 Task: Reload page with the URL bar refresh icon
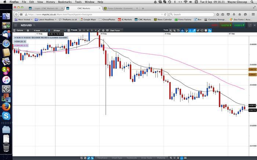click(165, 15)
